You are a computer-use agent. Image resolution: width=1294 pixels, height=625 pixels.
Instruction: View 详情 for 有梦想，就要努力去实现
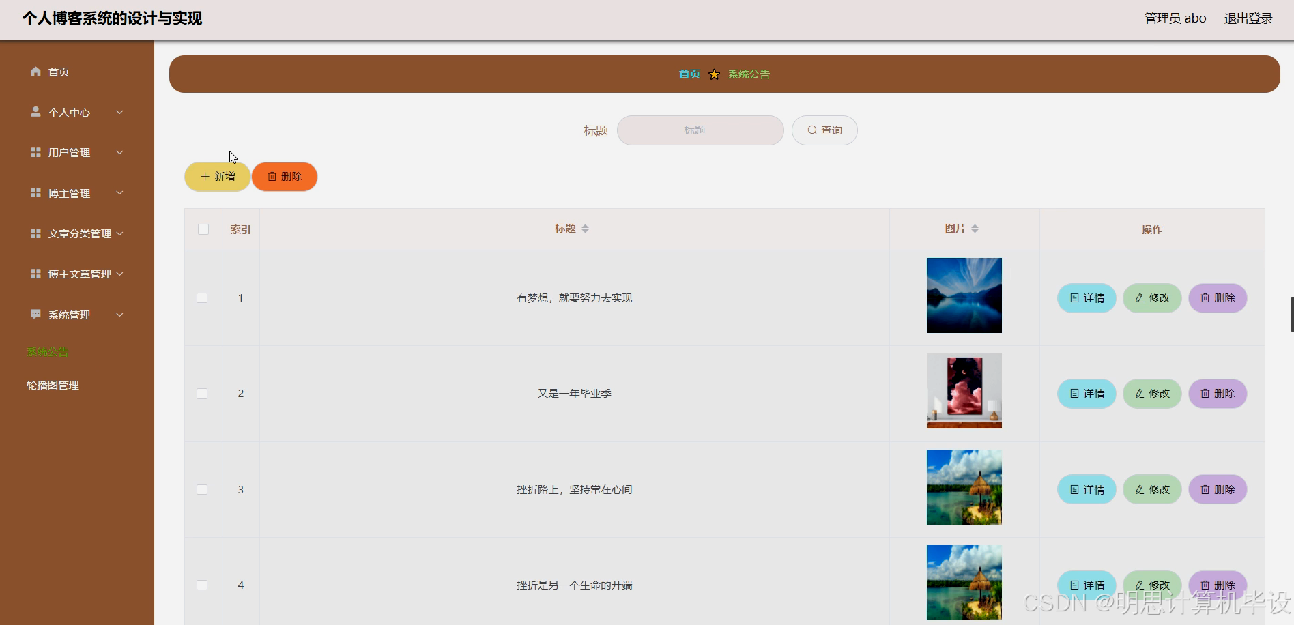[1087, 298]
